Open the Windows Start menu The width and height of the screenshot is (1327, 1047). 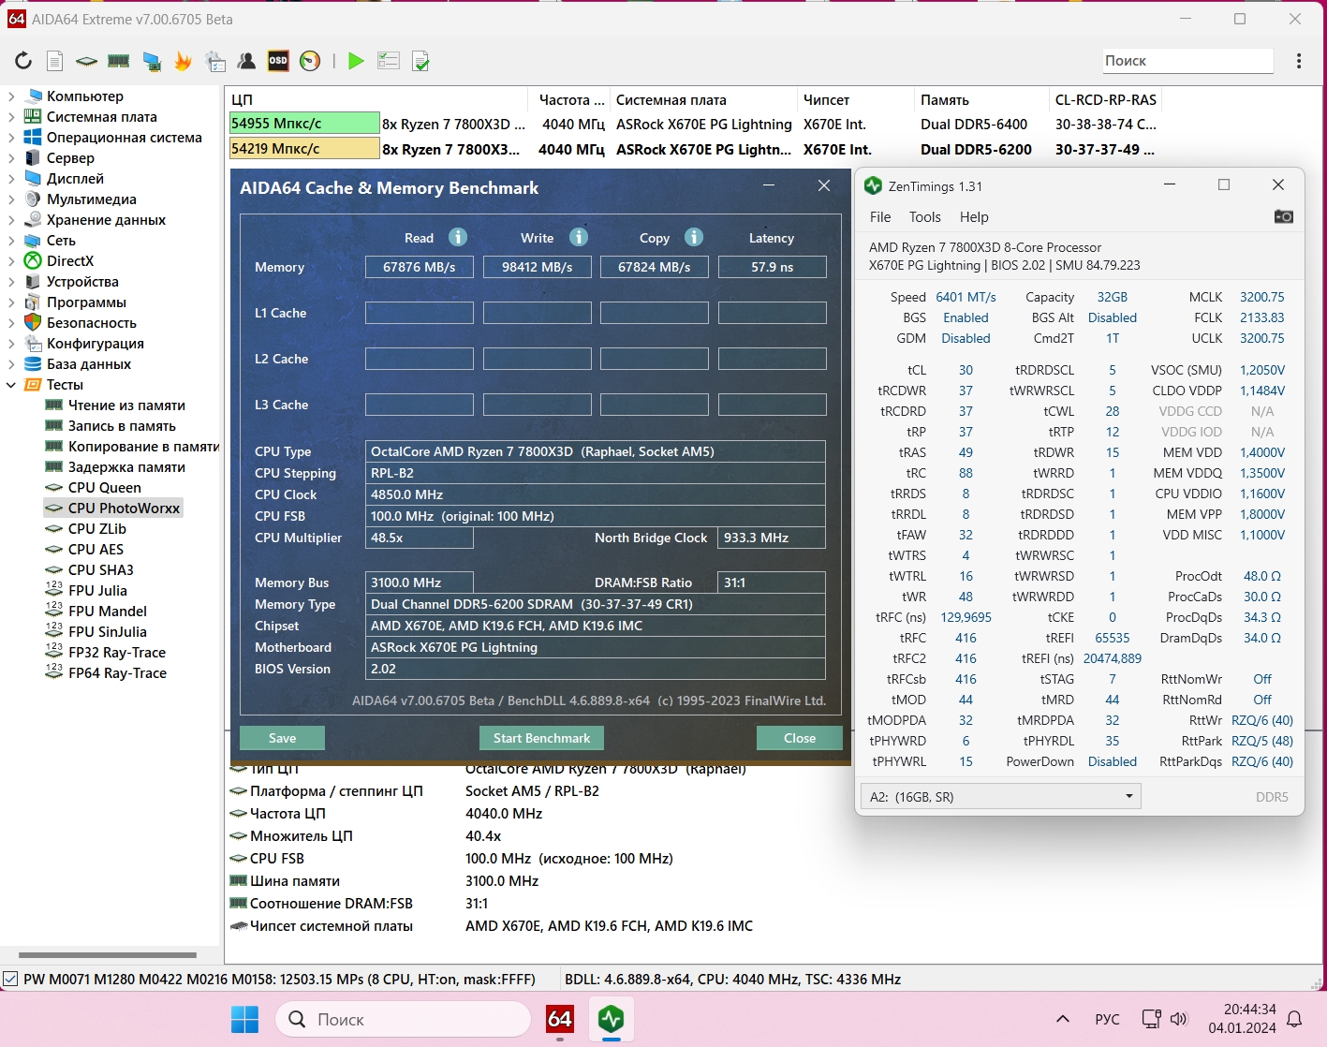[244, 1019]
